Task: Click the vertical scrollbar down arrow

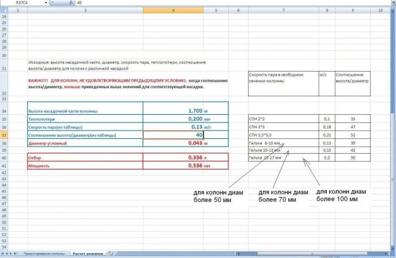Action: coord(392,248)
